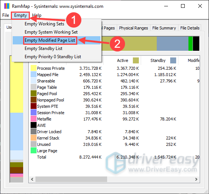Switch to Physical Pages tab
The image size is (209, 194).
pos(109,28)
